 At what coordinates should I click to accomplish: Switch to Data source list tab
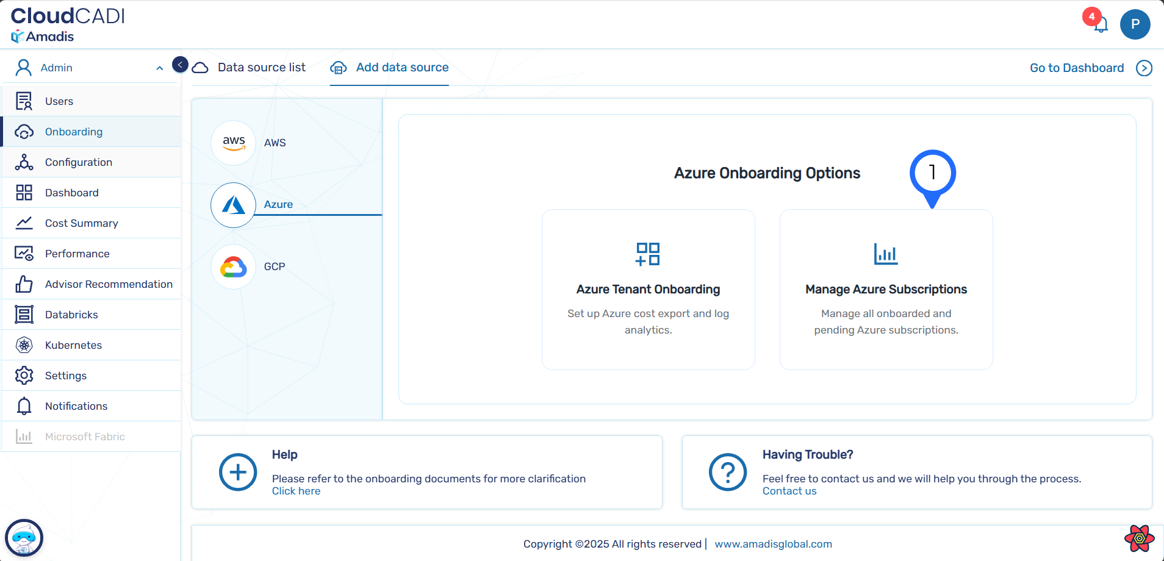261,68
